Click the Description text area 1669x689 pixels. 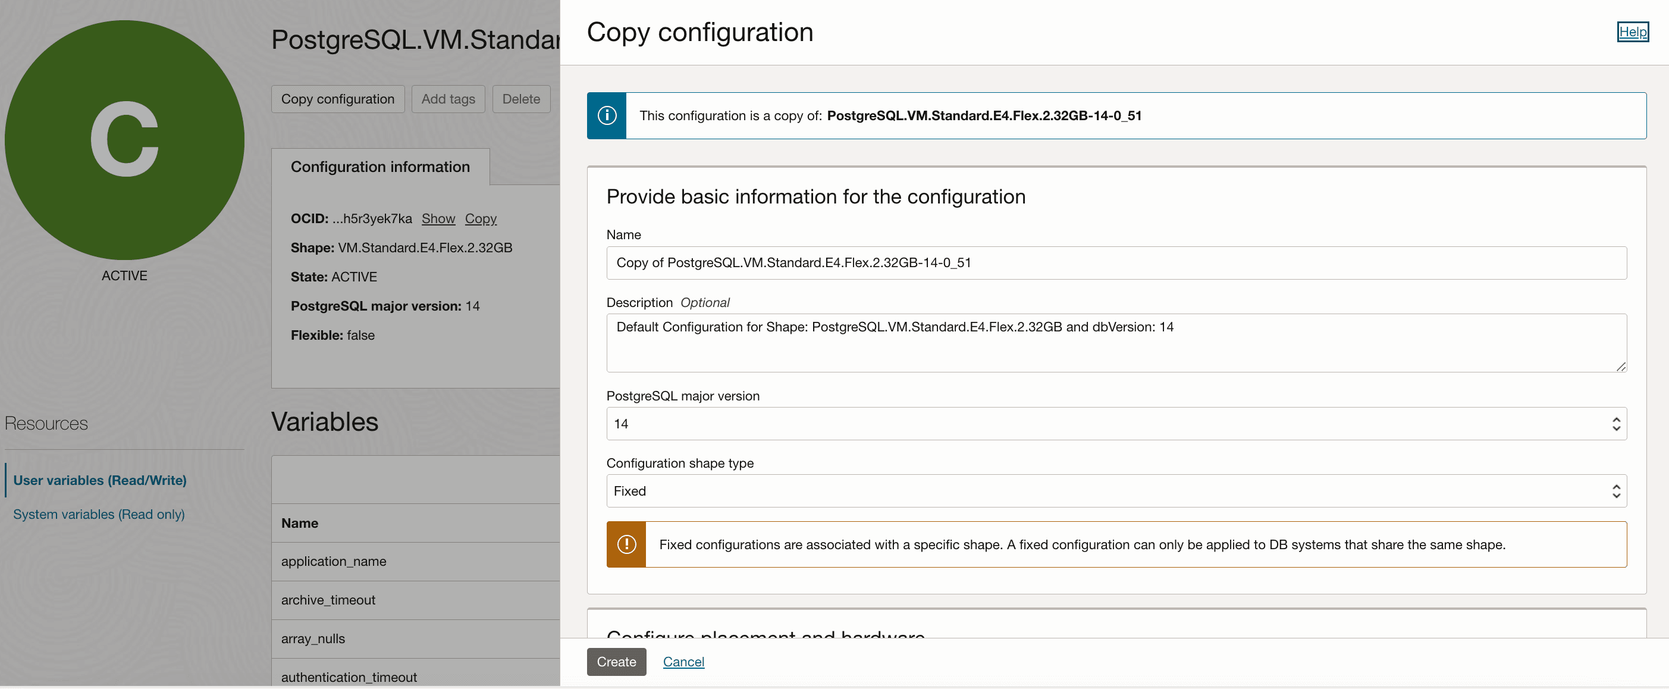pyautogui.click(x=1116, y=343)
